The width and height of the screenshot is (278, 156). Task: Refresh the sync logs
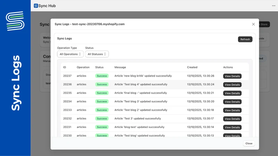tap(245, 39)
